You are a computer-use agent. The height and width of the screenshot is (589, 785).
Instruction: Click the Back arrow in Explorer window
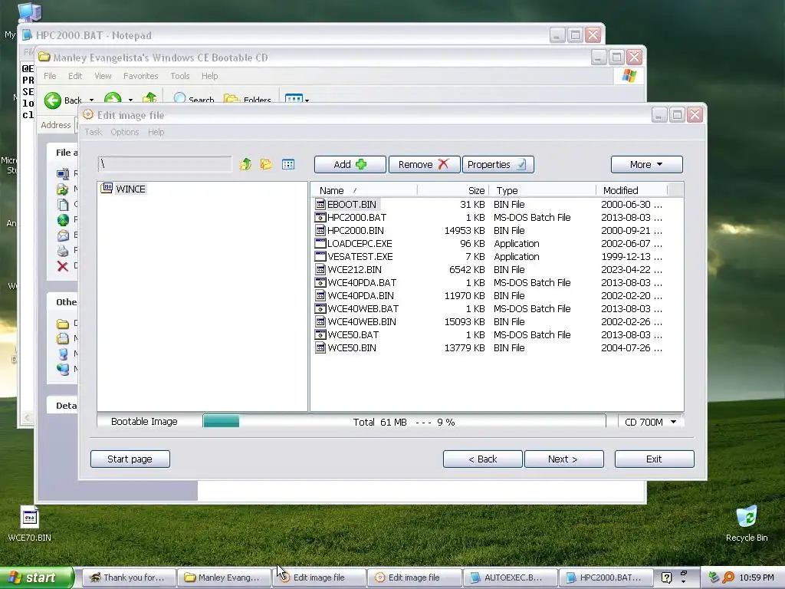(53, 100)
